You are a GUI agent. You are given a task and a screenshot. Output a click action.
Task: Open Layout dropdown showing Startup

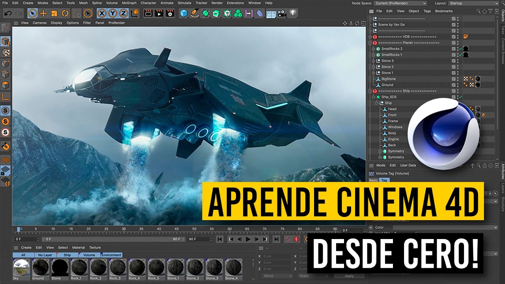(x=473, y=3)
